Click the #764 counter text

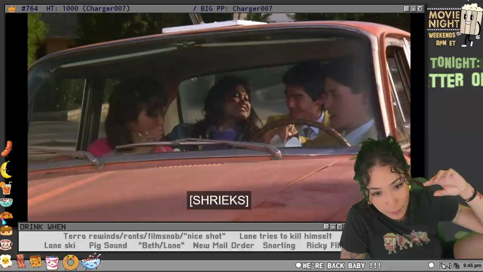click(30, 9)
